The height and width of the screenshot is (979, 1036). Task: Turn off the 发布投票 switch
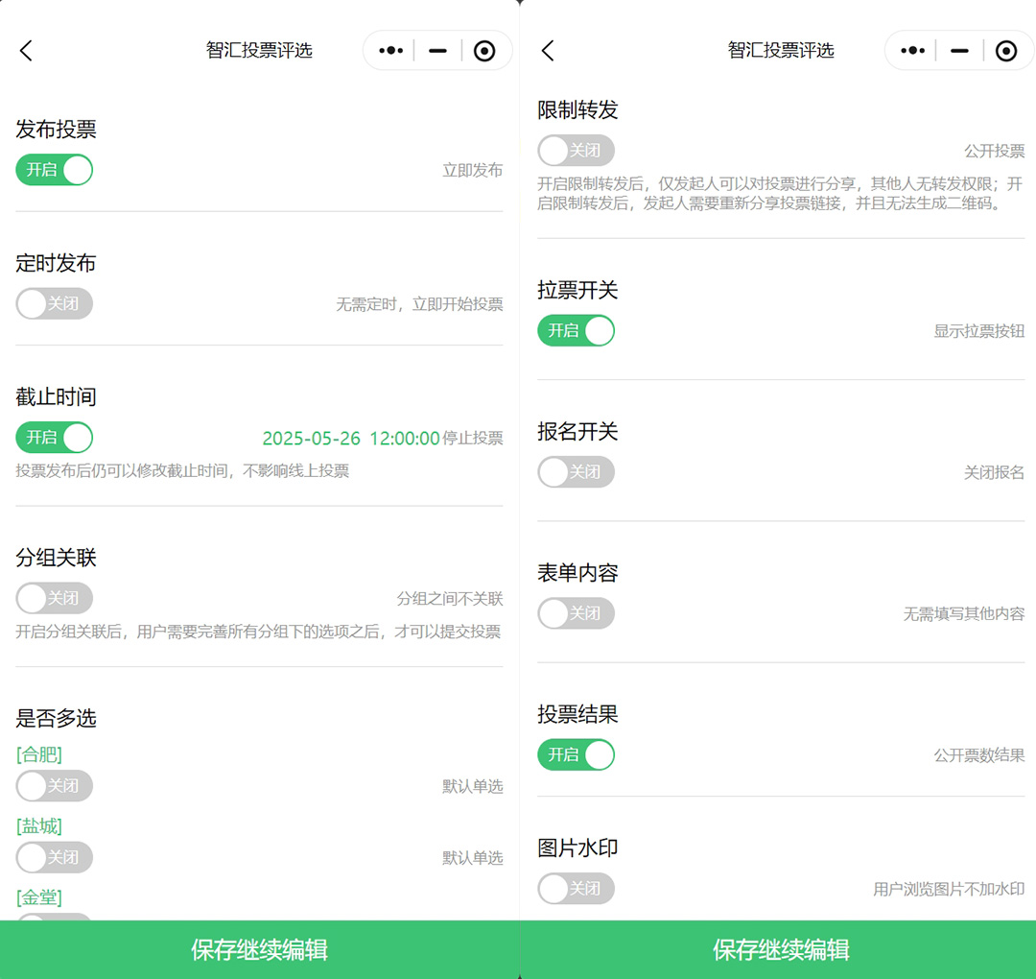55,170
